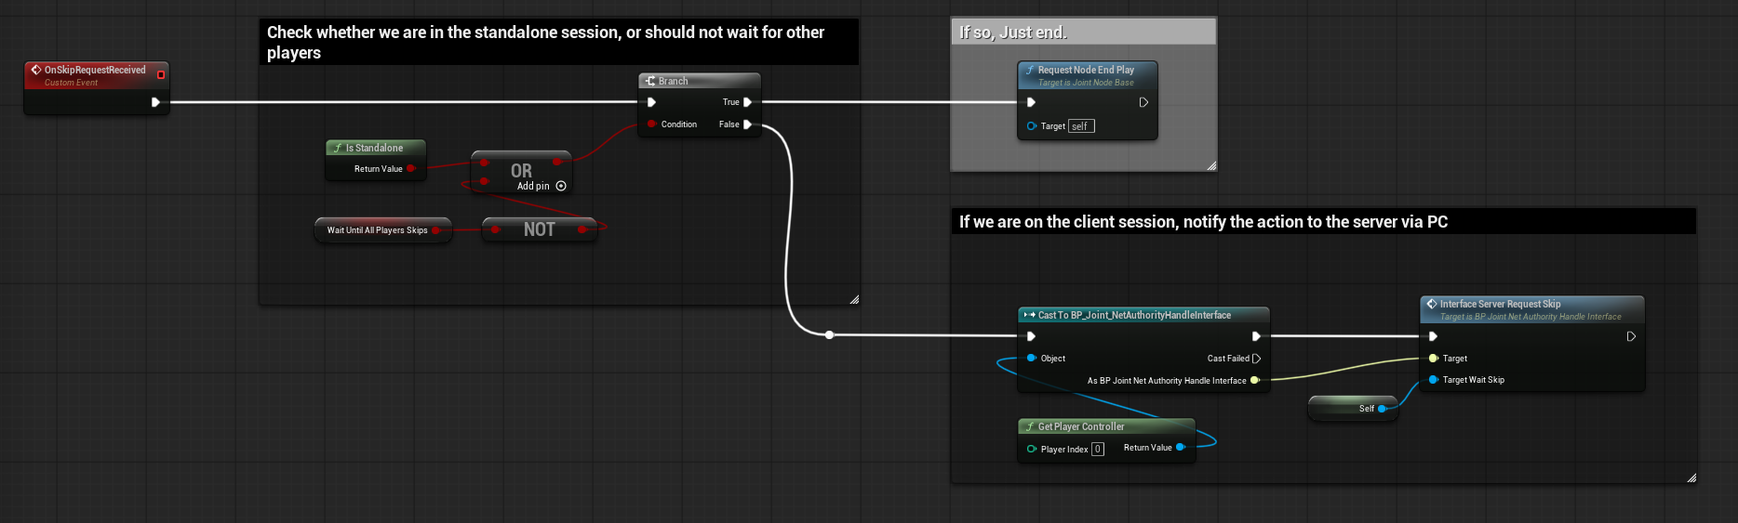Click the Branch node's True output pin
Screen dimensions: 1738x523
(747, 102)
